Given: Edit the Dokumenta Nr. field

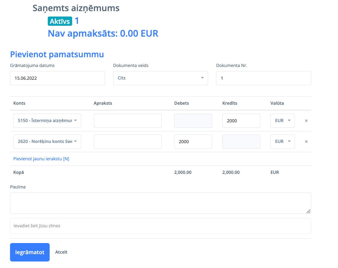Looking at the screenshot, I should 264,78.
